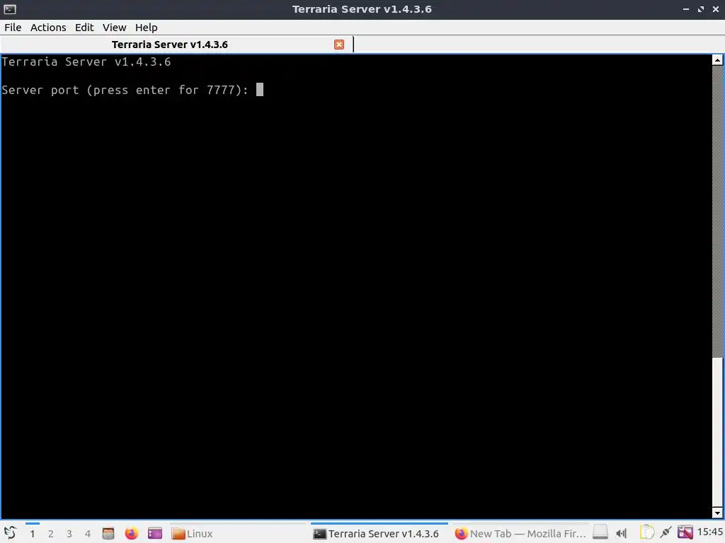This screenshot has width=725, height=543.
Task: Launch Firefox from the panel
Action: click(131, 533)
